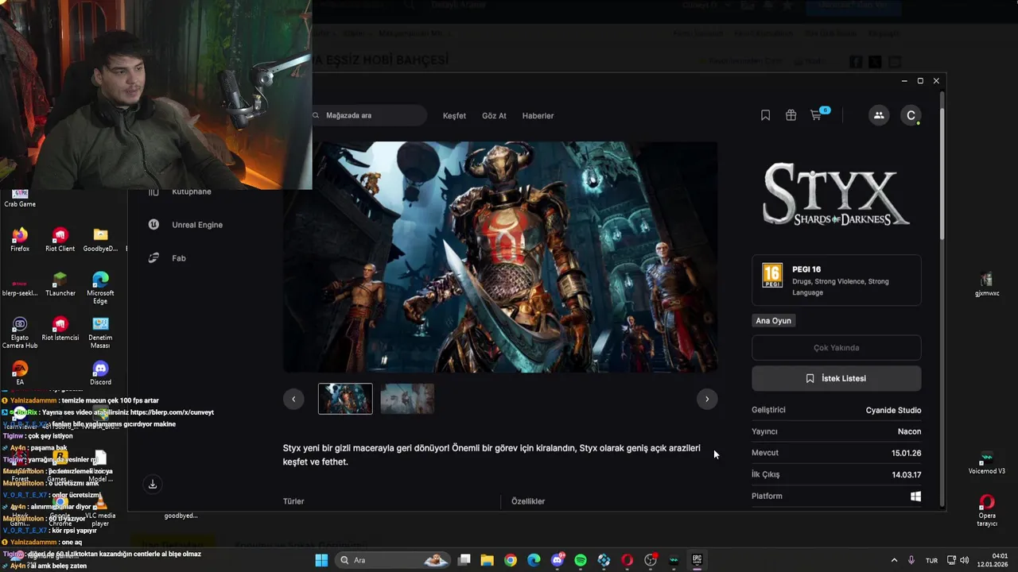Click the Çok Yakında button

pyautogui.click(x=837, y=347)
